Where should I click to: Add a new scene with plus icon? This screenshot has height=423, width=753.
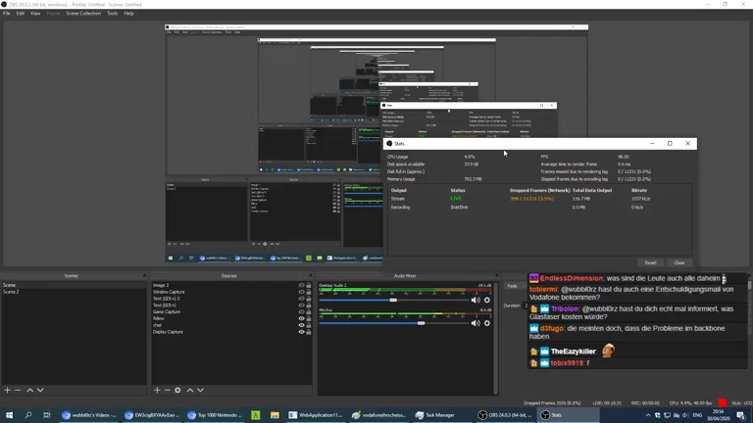coord(7,390)
